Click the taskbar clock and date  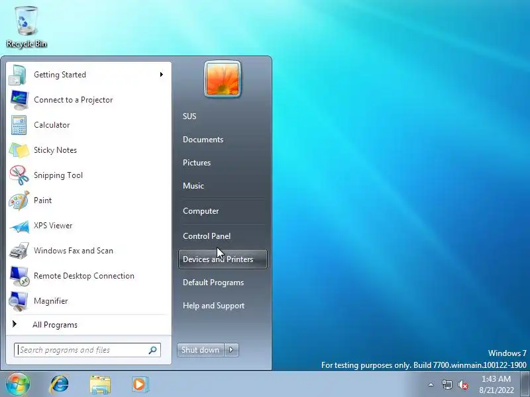click(x=496, y=384)
